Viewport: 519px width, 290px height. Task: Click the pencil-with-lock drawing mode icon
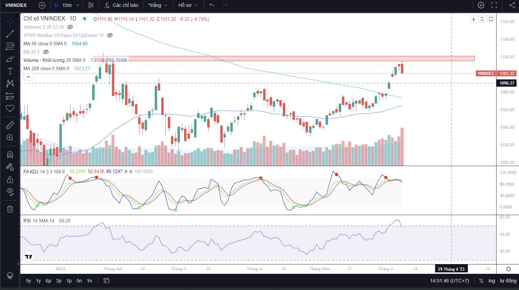tap(10, 167)
